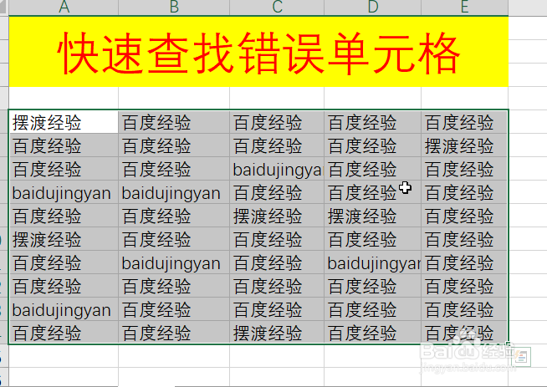Click the 摆渡经验 cell in column E
Image resolution: width=547 pixels, height=387 pixels.
[464, 145]
